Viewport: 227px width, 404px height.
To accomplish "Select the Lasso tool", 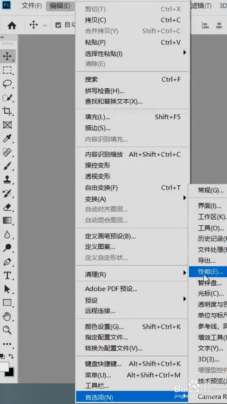I will click(x=7, y=84).
